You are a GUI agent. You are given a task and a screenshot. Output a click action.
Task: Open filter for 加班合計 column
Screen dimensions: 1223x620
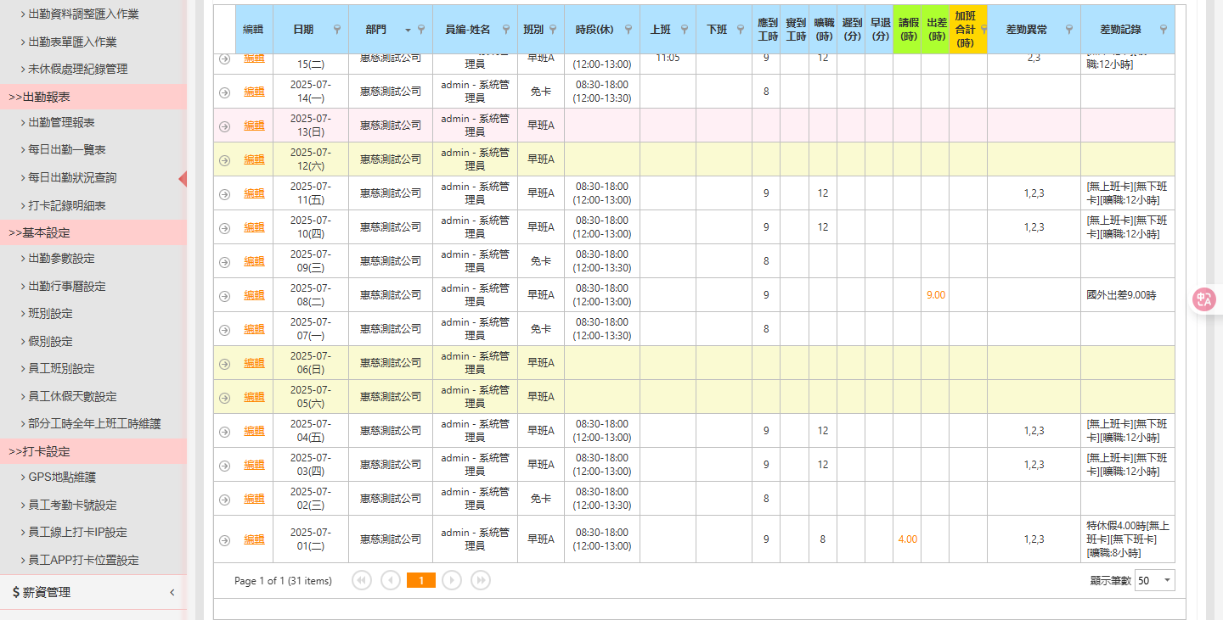tap(984, 30)
